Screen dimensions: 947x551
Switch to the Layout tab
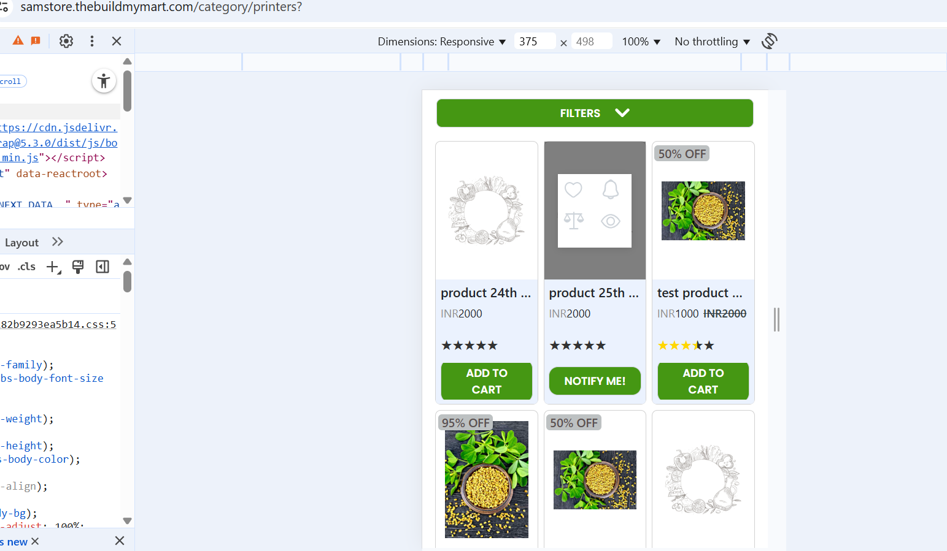coord(21,243)
